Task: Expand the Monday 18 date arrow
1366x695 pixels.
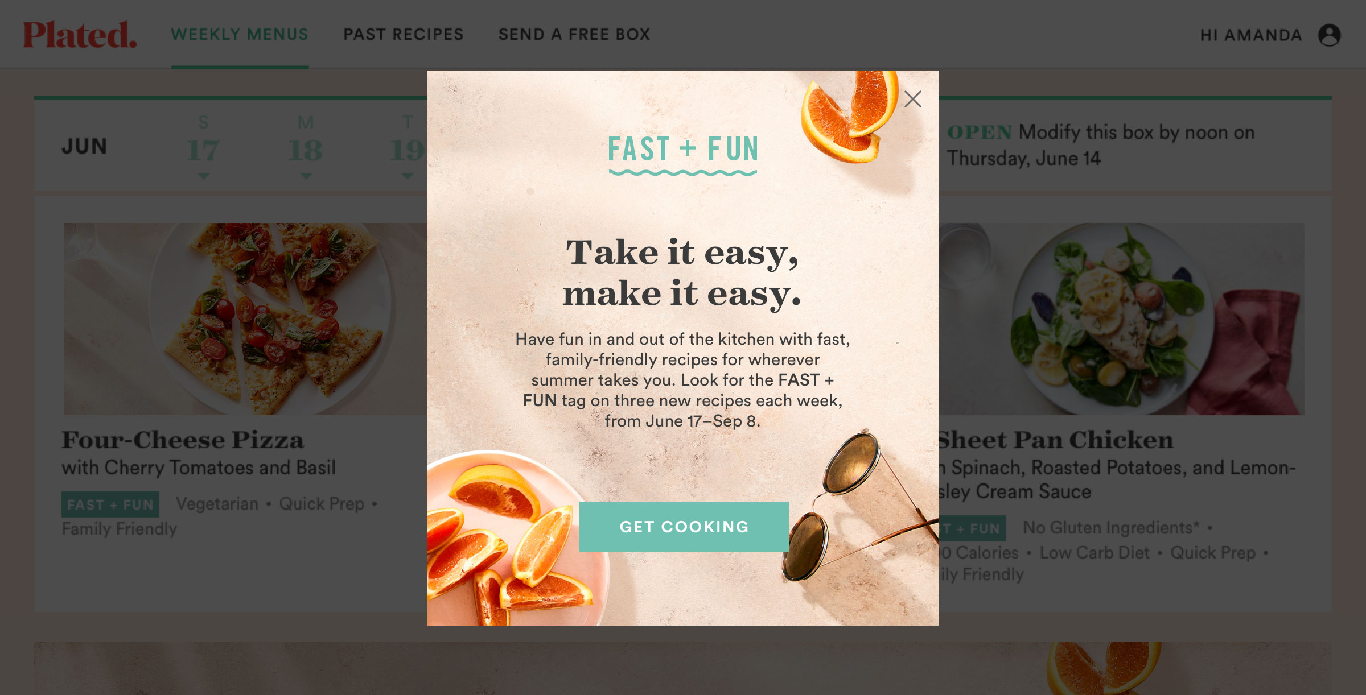Action: click(306, 176)
